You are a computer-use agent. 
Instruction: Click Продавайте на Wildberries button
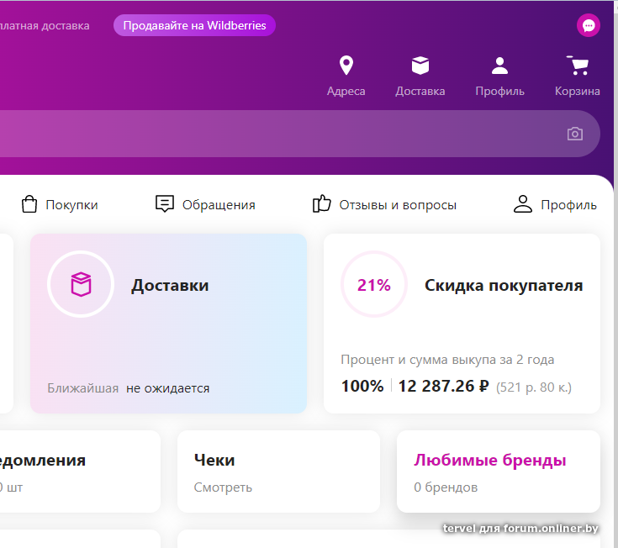click(194, 25)
